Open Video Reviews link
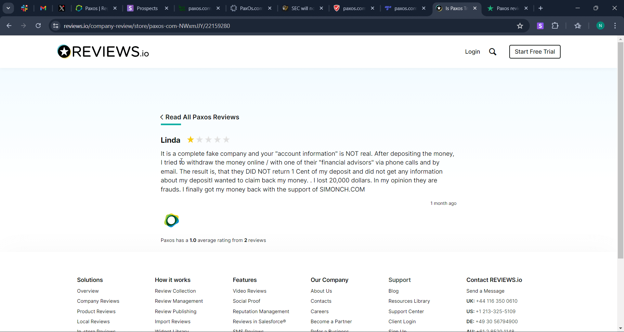The width and height of the screenshot is (624, 332). point(250,291)
